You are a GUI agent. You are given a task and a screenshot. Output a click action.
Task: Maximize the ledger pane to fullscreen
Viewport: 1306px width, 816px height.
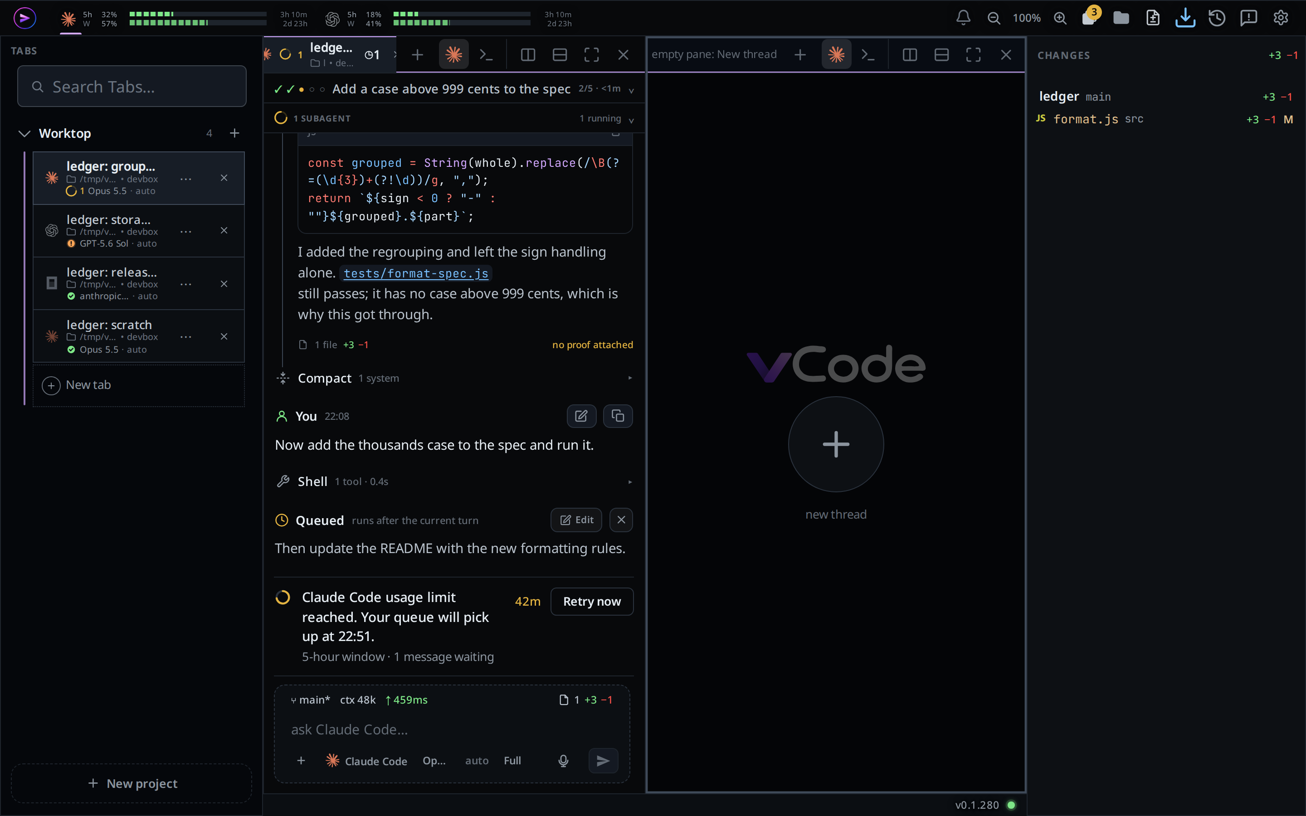click(591, 54)
